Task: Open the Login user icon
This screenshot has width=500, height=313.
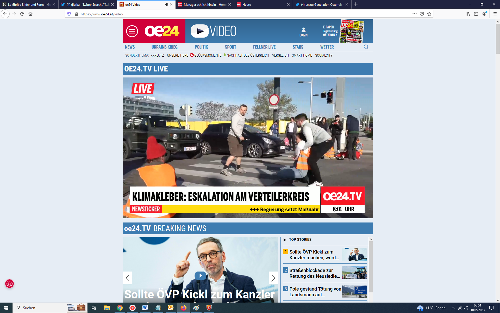Action: pos(303,32)
